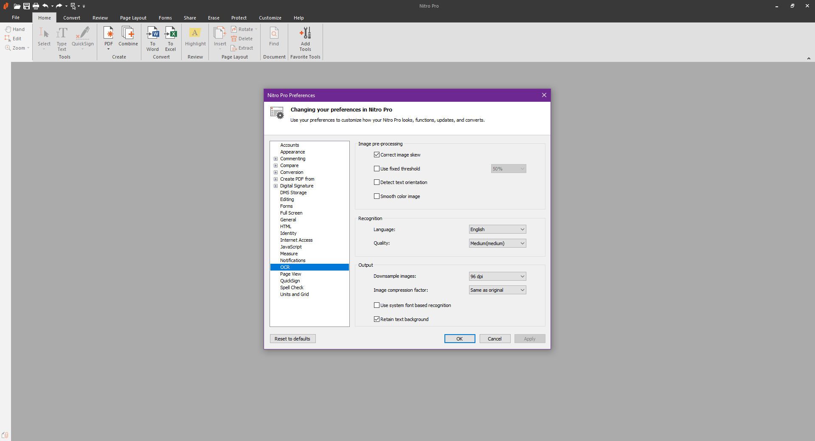Select Internet Access preferences category
Image resolution: width=815 pixels, height=441 pixels.
pos(296,240)
